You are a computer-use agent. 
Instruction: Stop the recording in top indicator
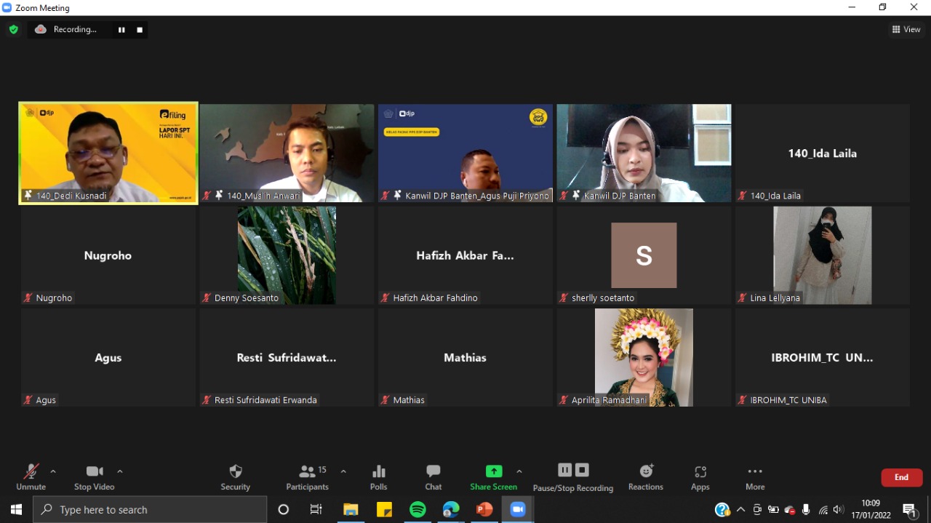(140, 30)
